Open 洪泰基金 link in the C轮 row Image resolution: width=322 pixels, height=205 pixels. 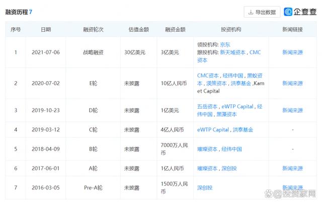(243, 130)
